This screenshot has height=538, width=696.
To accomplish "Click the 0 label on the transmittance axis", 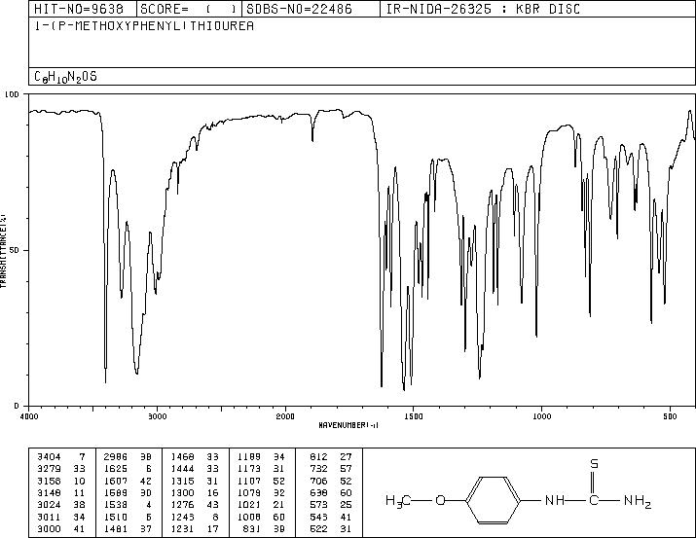I will pyautogui.click(x=17, y=406).
